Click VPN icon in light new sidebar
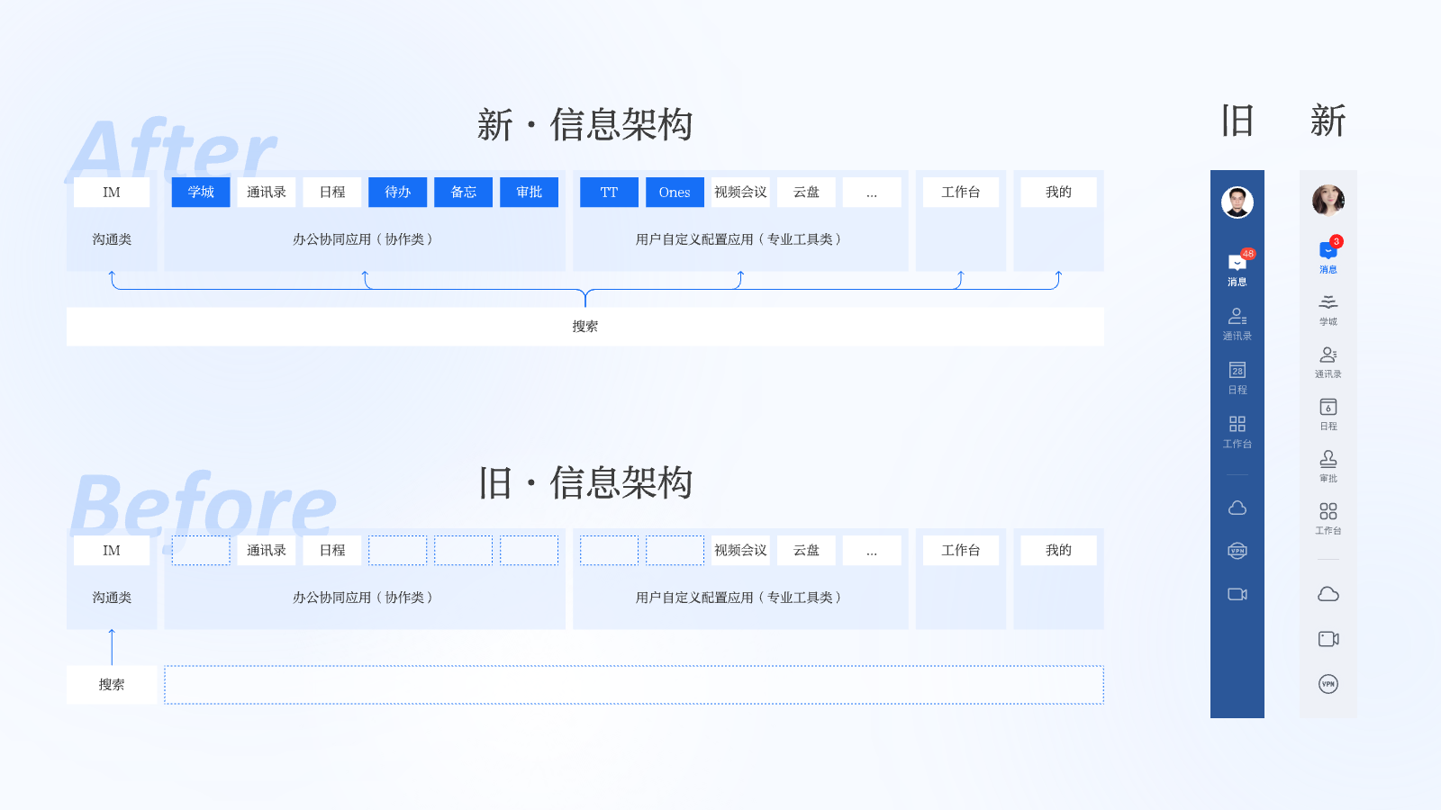The width and height of the screenshot is (1441, 810). pos(1328,684)
